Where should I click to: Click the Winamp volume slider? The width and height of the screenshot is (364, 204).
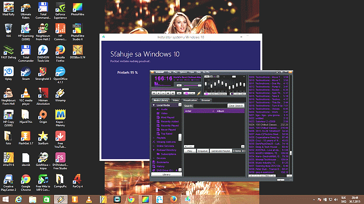192,85
